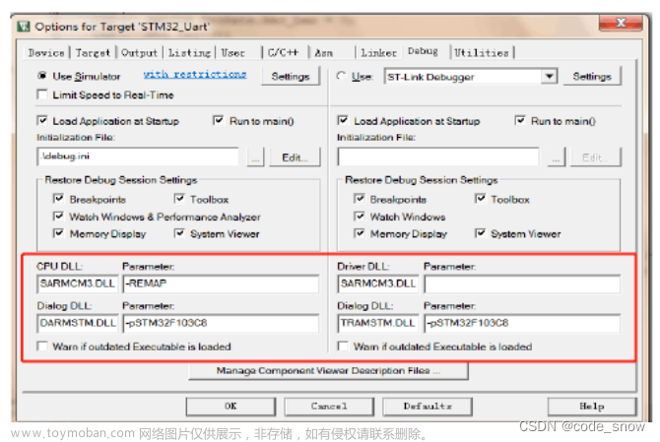Viewport: 660px width, 442px height.
Task: Toggle simulator Breakpoints checkbox
Action: [58, 199]
